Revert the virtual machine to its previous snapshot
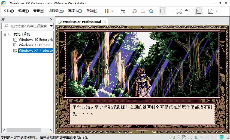230x140 pixels. pyautogui.click(x=143, y=11)
